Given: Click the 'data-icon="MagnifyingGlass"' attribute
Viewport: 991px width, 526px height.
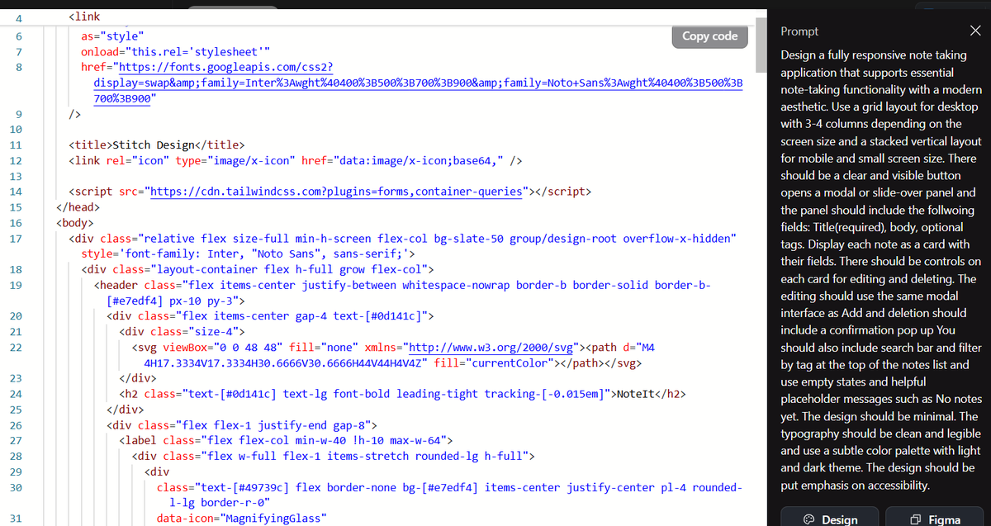Looking at the screenshot, I should point(241,519).
